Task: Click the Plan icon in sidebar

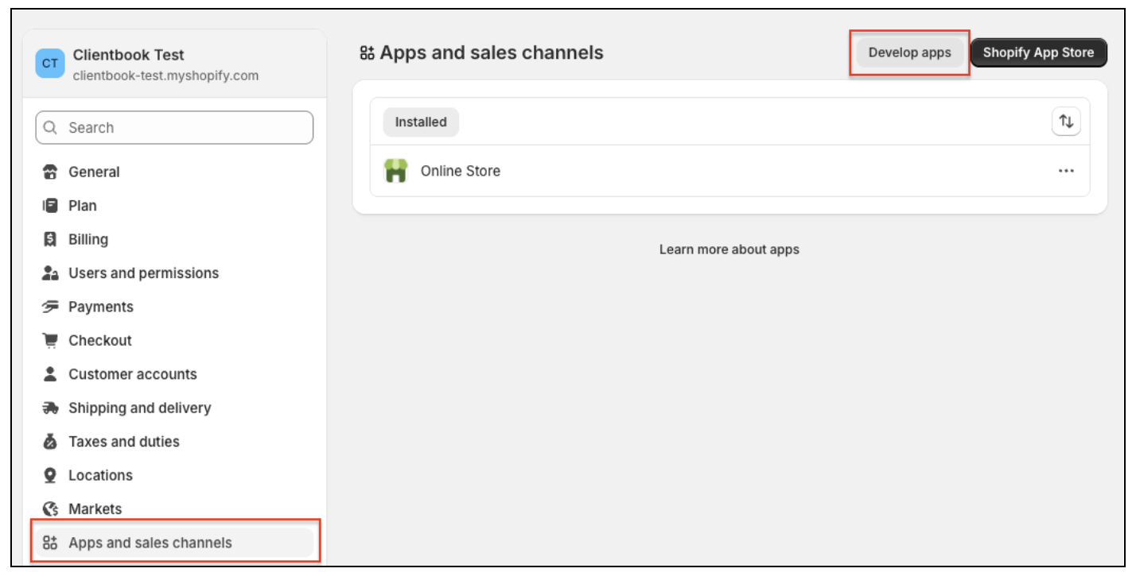Action: click(51, 206)
